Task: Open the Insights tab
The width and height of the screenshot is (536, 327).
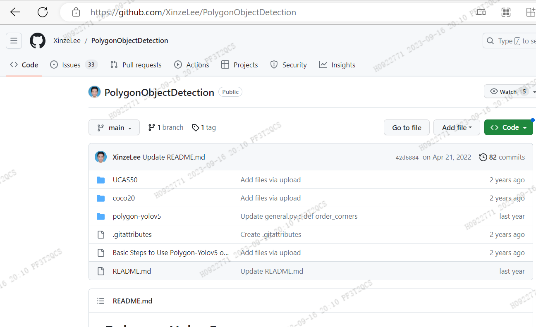Action: [337, 65]
